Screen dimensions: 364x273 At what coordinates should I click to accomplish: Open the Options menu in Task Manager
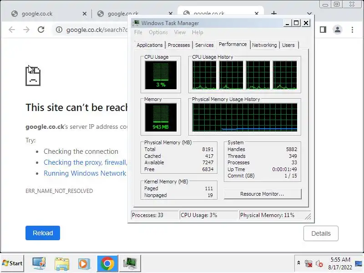pos(158,32)
